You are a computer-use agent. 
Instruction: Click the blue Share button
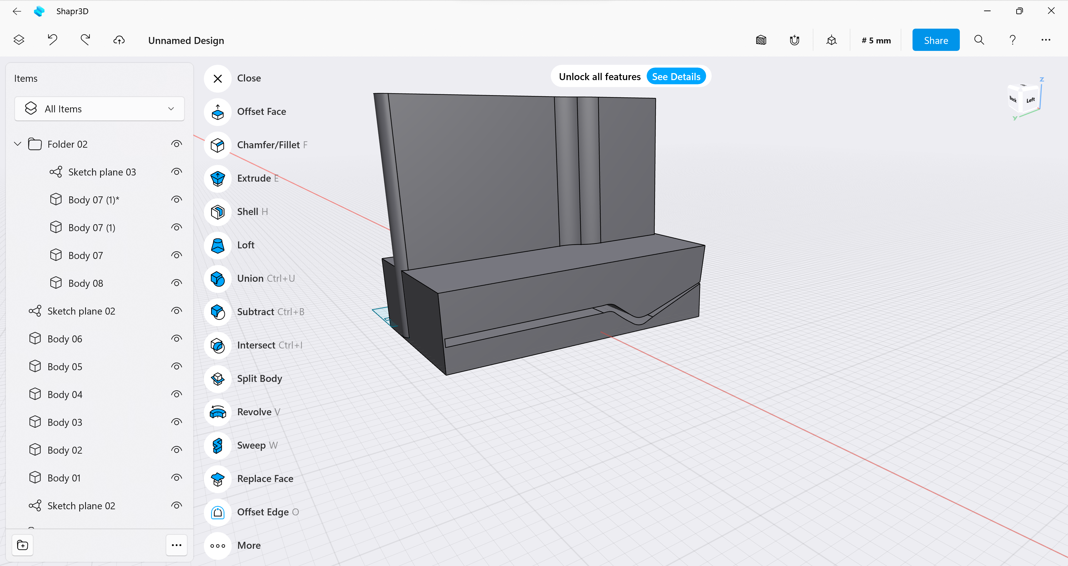[x=935, y=40]
